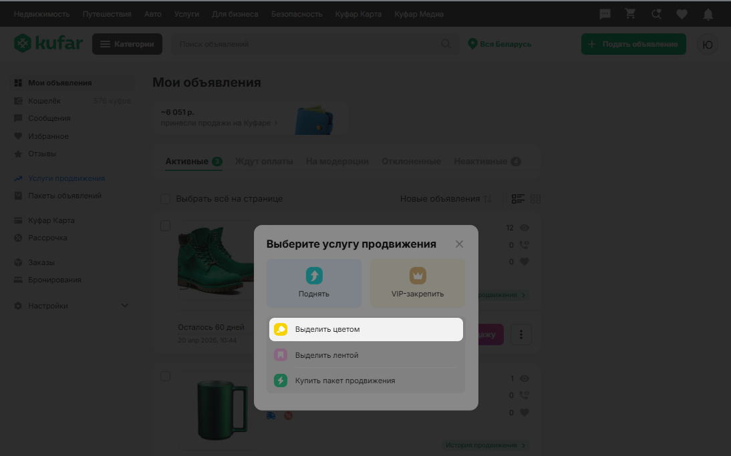Open green boots ad thumbnail
Image resolution: width=731 pixels, height=456 pixels.
(215, 261)
